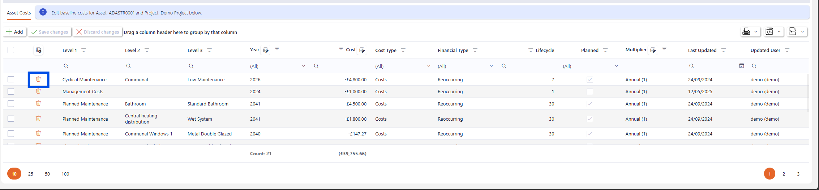Expand the print options dropdown
The height and width of the screenshot is (190, 819).
coord(755,32)
